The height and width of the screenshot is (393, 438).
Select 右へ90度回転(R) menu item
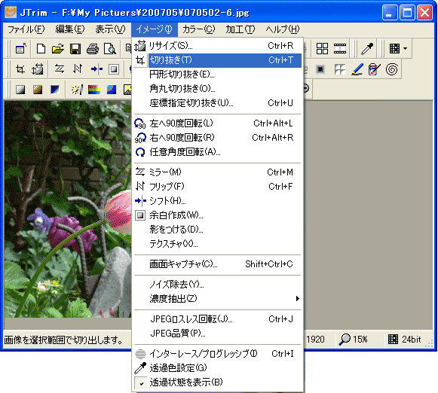point(218,138)
